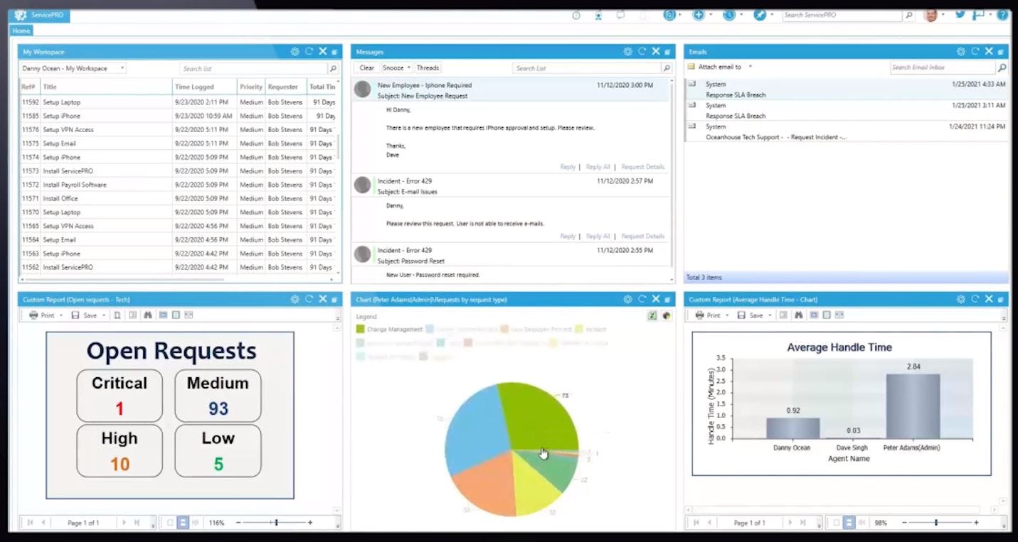Select the Home tab
Screen dimensions: 1018x542
(x=21, y=31)
